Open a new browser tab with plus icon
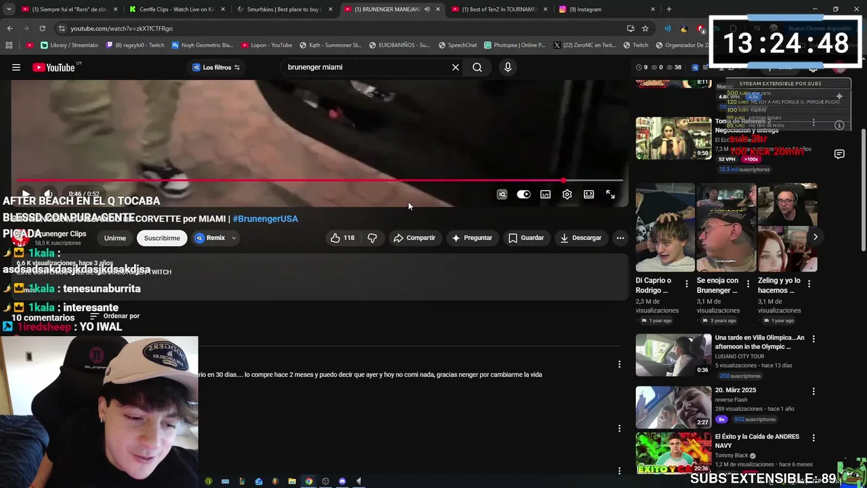The height and width of the screenshot is (488, 867). tap(669, 9)
